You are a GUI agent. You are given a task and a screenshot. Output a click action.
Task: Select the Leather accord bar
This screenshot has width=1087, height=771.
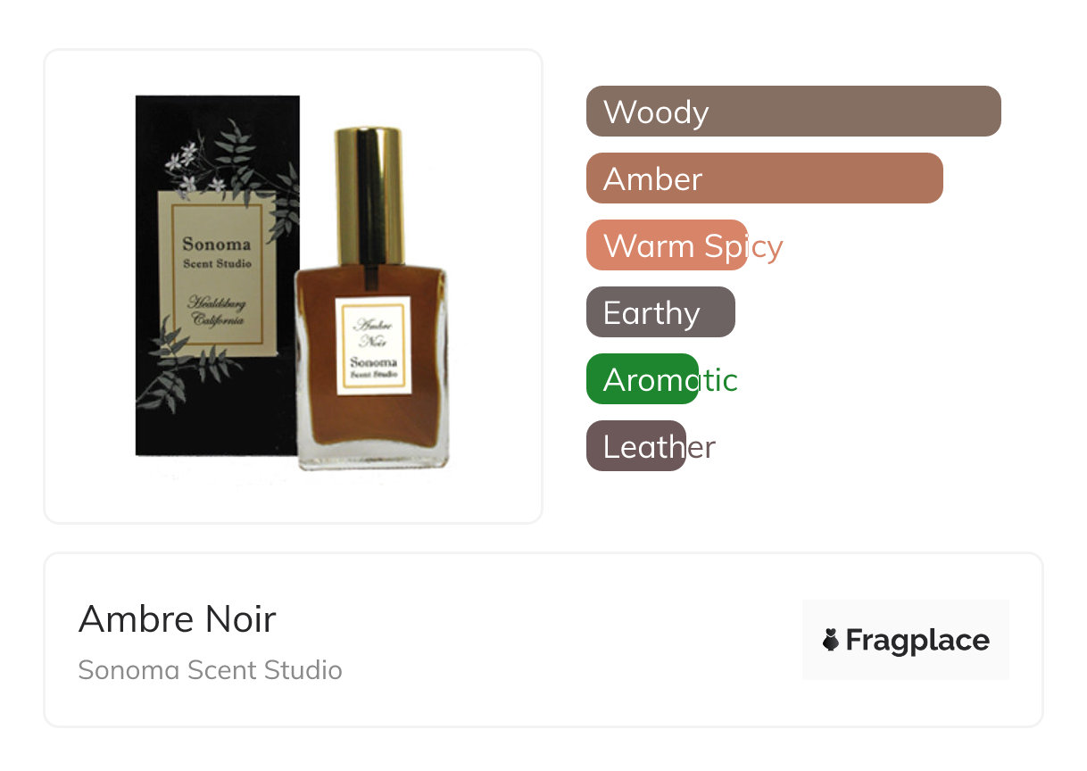(636, 446)
